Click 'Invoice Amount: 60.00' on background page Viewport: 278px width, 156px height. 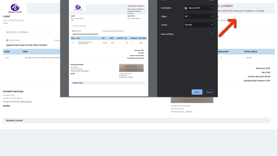click(259, 77)
